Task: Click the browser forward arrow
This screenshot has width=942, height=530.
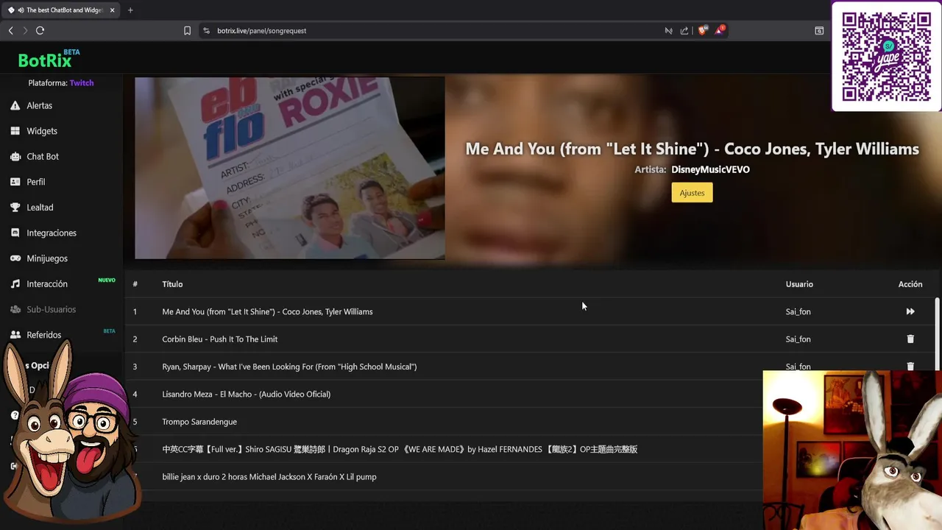Action: click(x=25, y=30)
